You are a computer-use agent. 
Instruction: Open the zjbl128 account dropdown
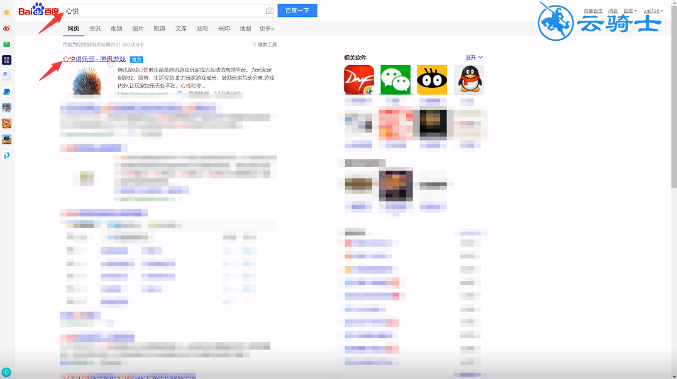[x=653, y=11]
